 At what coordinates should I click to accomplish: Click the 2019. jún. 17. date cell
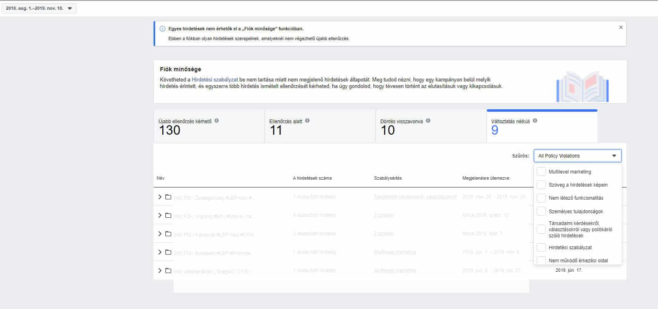click(x=569, y=270)
